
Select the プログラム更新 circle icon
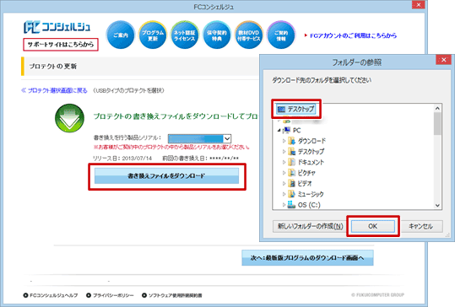click(153, 35)
